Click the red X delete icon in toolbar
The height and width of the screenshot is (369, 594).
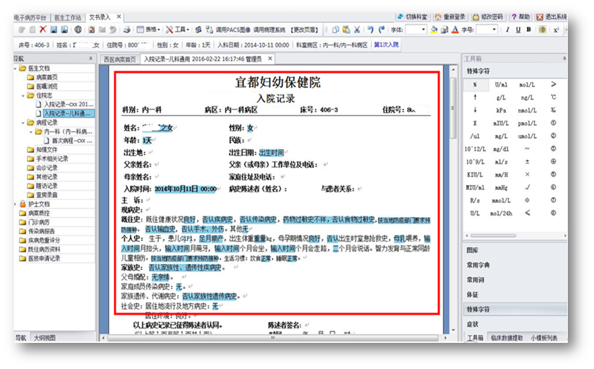pyautogui.click(x=43, y=29)
